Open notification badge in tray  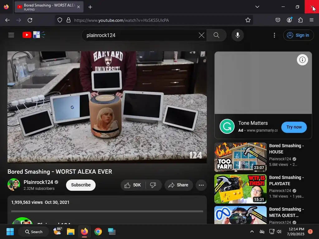click(310, 232)
